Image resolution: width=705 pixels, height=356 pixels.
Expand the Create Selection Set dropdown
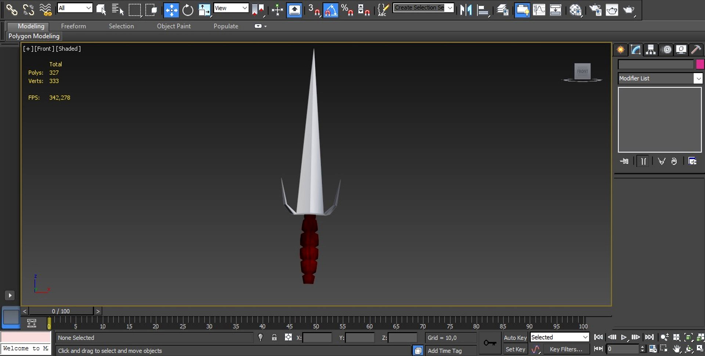(450, 8)
